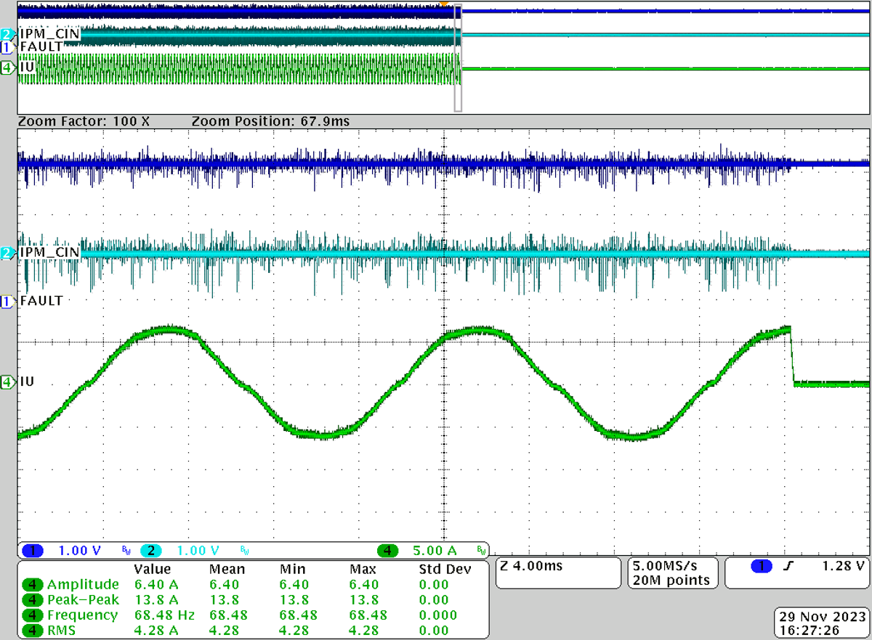
Task: Click the rising edge trigger slope icon
Action: [786, 565]
